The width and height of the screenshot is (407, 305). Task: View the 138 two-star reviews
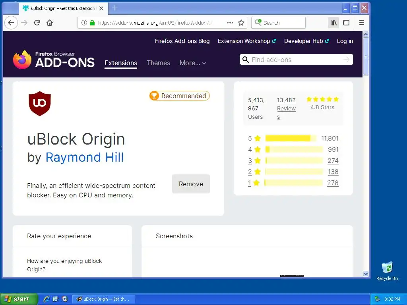[333, 172]
